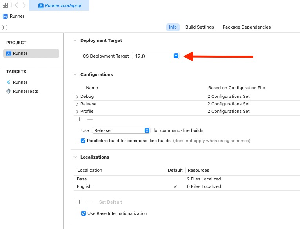Select the Runner target with Flutter icon
Image resolution: width=300 pixels, height=229 pixels.
tap(20, 82)
